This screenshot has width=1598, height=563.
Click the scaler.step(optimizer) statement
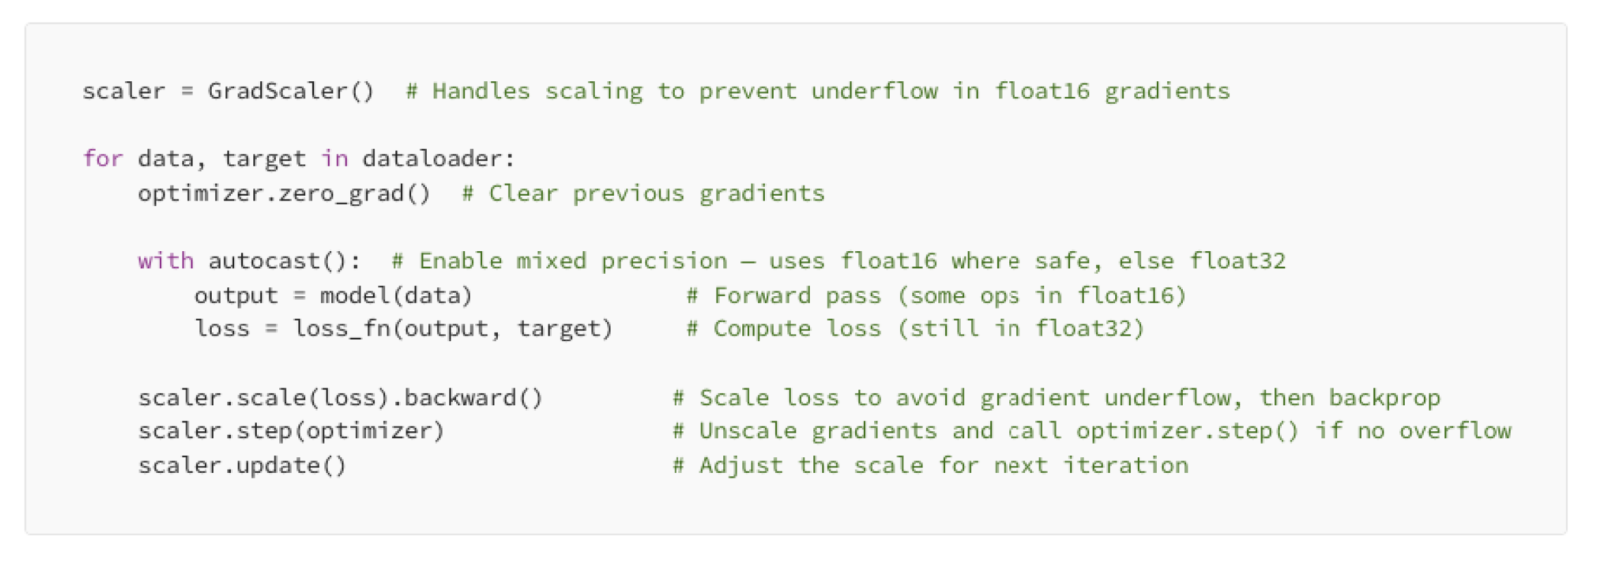click(x=291, y=431)
